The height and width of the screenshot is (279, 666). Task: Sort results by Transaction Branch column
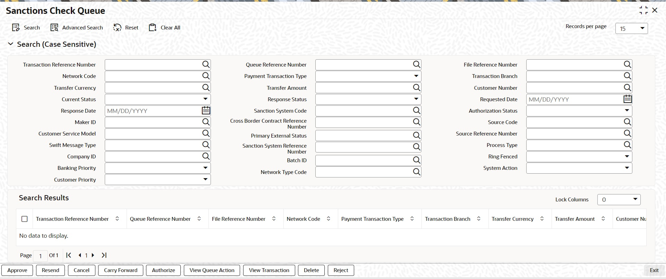(479, 219)
